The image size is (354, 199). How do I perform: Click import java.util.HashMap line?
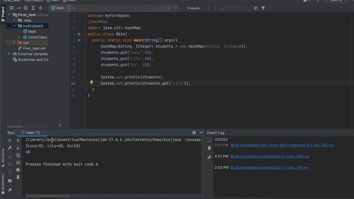(x=114, y=28)
